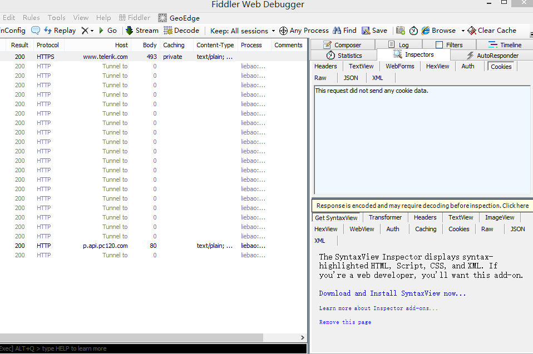Open request Headers inspector tab
The image size is (533, 354).
pyautogui.click(x=325, y=66)
